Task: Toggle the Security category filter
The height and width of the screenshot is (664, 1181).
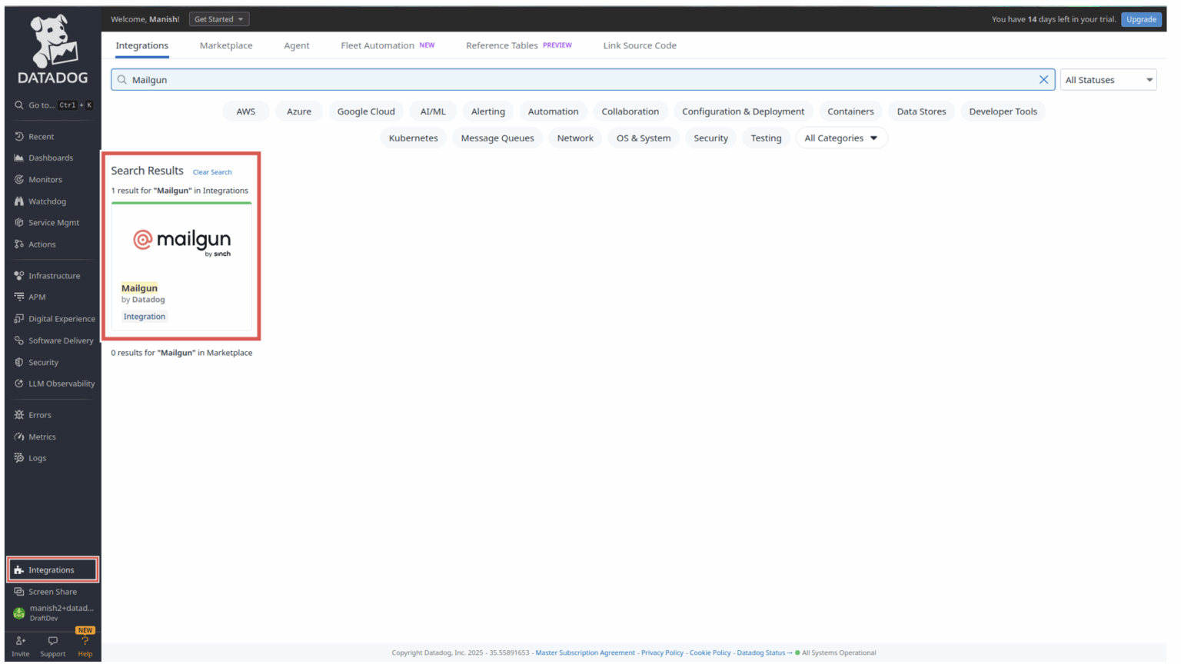Action: pos(710,138)
